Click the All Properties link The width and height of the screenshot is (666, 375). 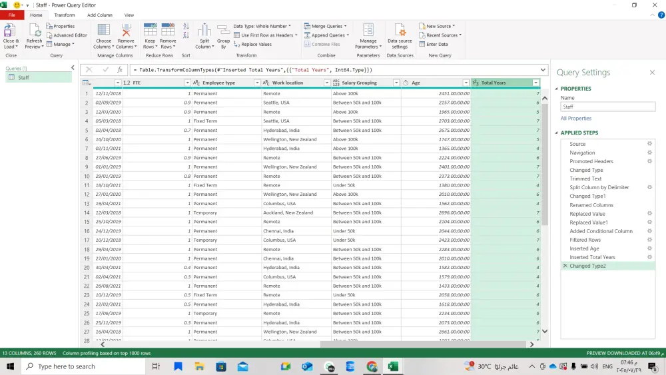(576, 119)
